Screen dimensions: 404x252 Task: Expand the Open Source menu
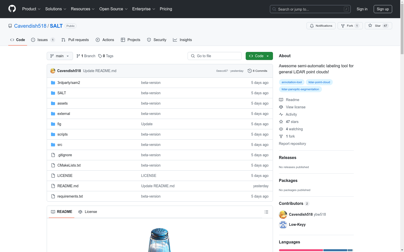coord(113,9)
